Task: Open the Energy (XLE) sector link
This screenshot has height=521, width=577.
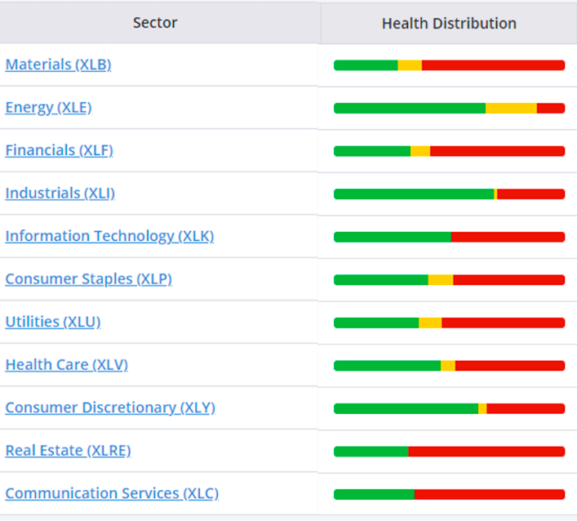Action: click(x=48, y=107)
